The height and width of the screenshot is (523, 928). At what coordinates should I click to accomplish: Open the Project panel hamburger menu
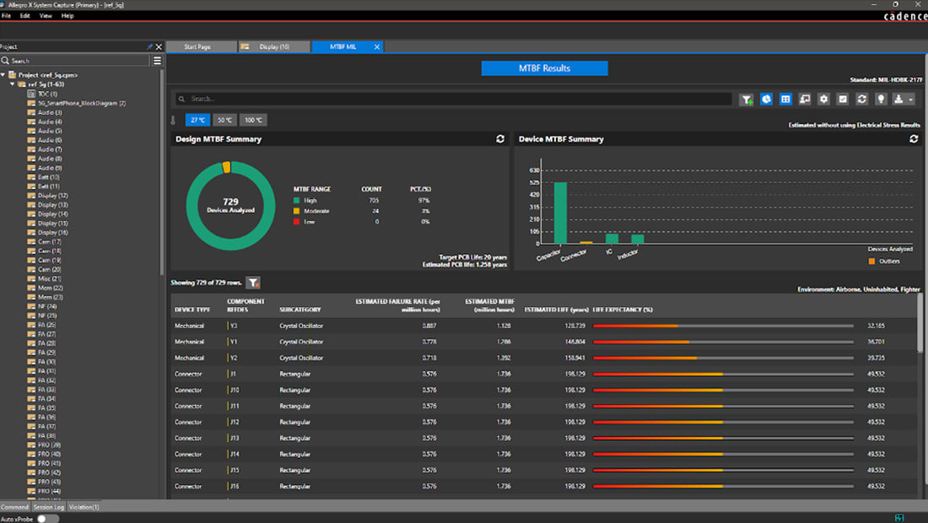pos(158,61)
